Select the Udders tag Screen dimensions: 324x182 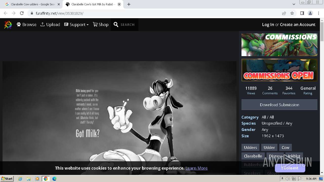coord(250,147)
